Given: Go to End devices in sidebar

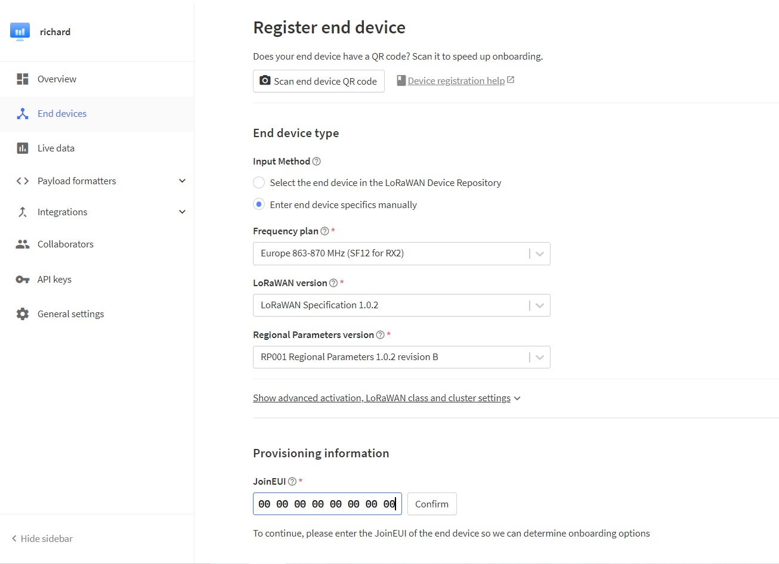Looking at the screenshot, I should [x=62, y=114].
